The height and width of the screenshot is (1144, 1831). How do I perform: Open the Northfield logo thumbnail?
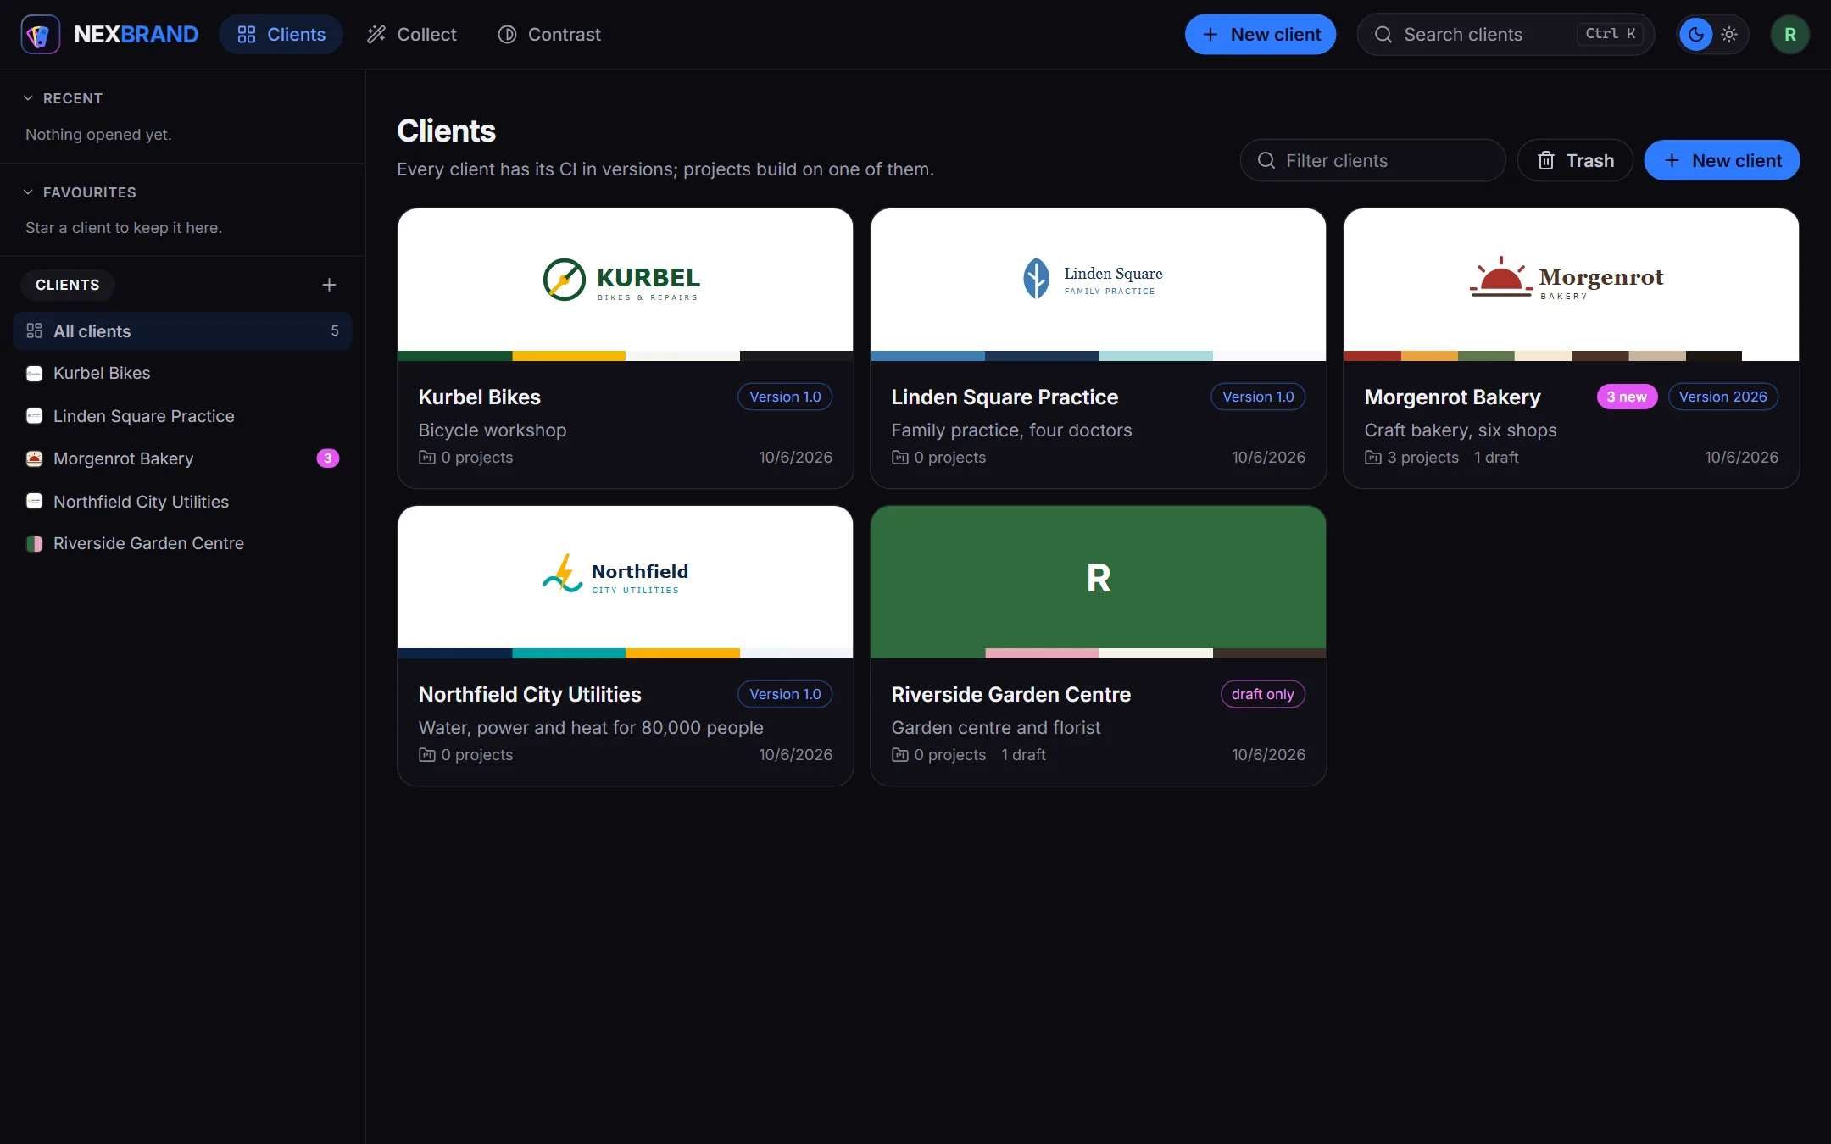pos(626,577)
